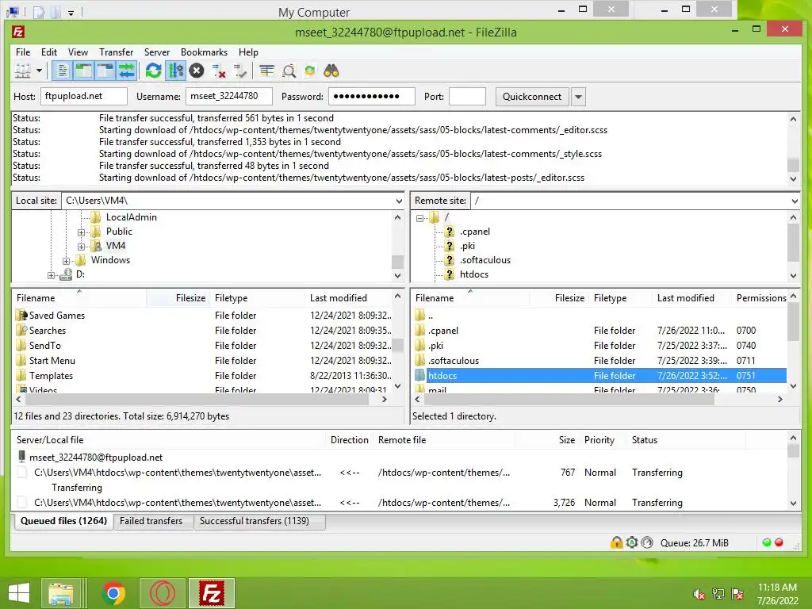Refresh file and folder lists
Screen dimensions: 812x609
(153, 71)
